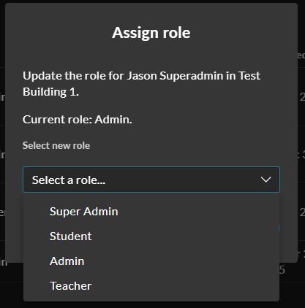The image size is (305, 308).
Task: Click the word 'Admin.' after 'Current role:'
Action: tap(113, 120)
